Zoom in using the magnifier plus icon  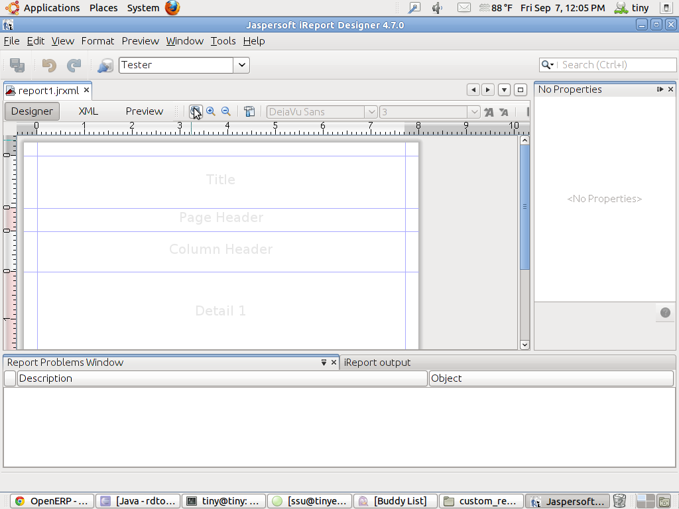pos(211,111)
